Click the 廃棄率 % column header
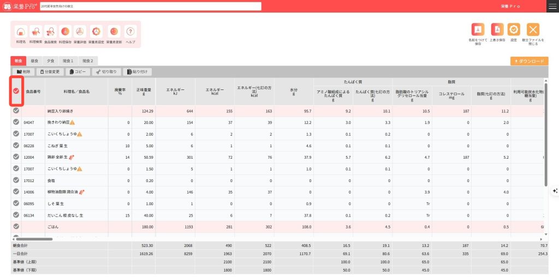This screenshot has width=559, height=277. [x=120, y=92]
